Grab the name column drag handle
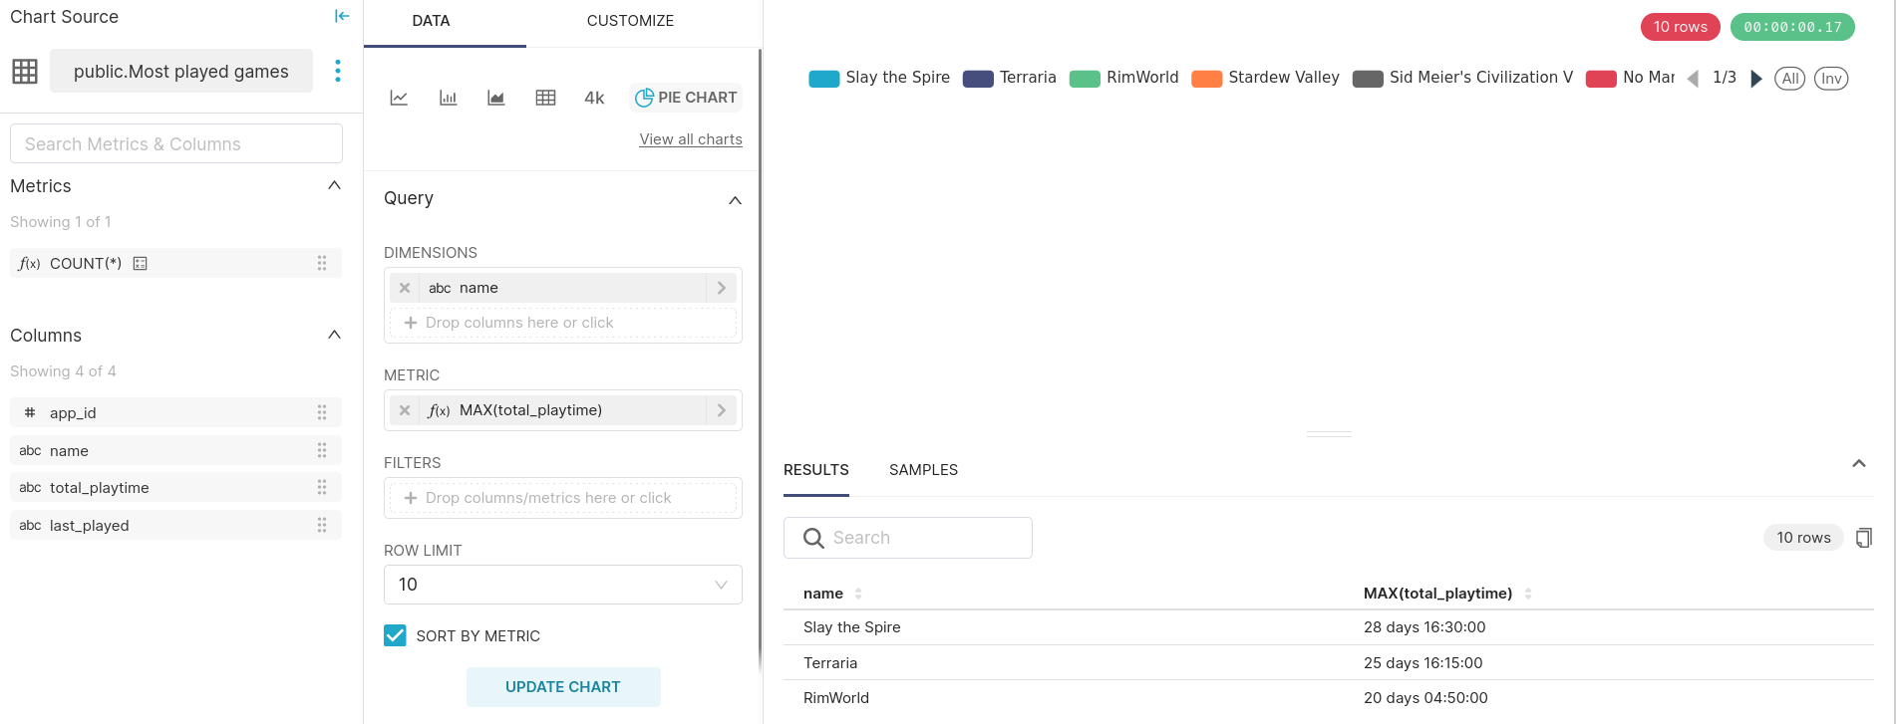Viewport: 1896px width, 724px height. coord(322,450)
